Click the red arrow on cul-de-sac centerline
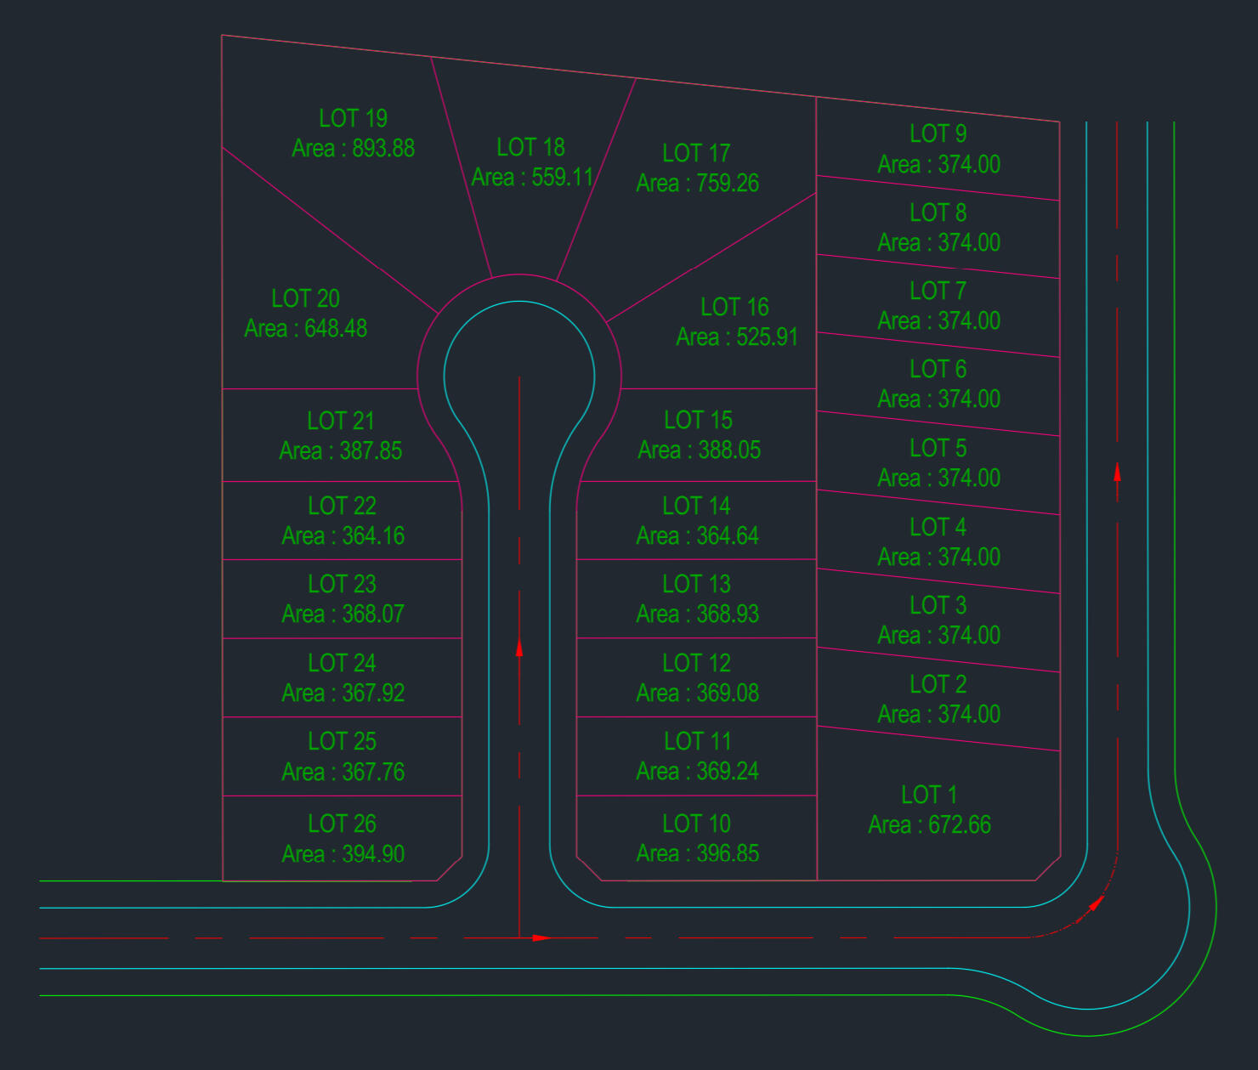Viewport: 1258px width, 1070px height. [519, 648]
